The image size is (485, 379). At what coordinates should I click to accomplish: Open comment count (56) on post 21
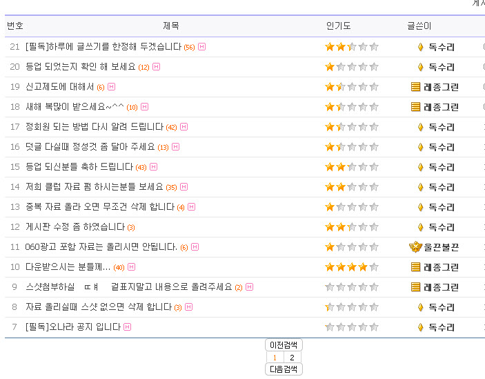[189, 48]
